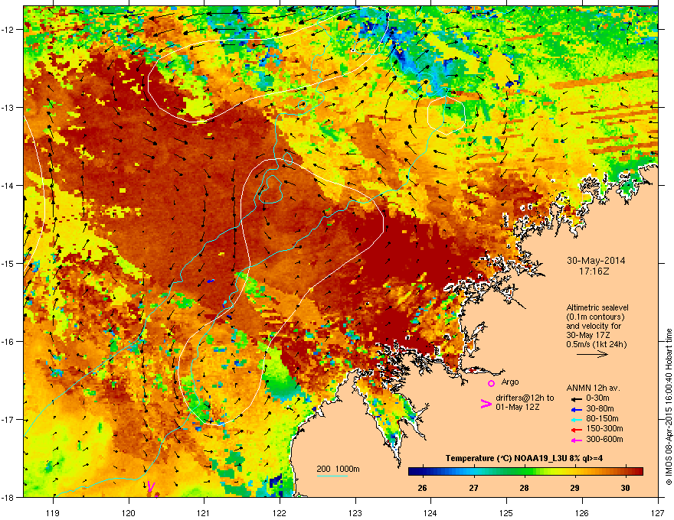Click the latitude axis label -14

pos(8,186)
